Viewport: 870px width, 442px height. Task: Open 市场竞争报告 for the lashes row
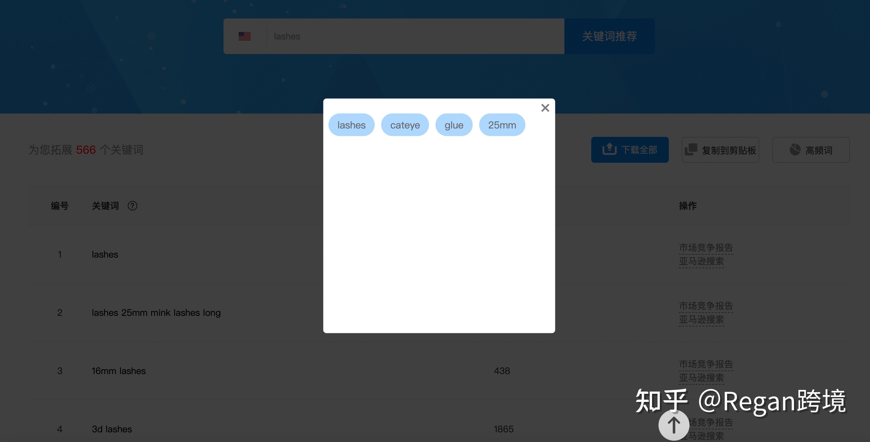point(706,248)
